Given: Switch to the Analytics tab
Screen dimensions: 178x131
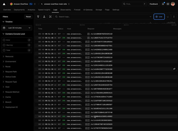Looking at the screenshot, I should [31, 10].
